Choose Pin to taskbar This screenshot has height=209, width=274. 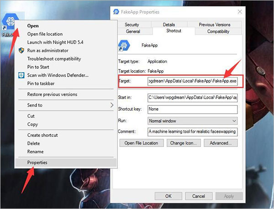pyautogui.click(x=66, y=84)
